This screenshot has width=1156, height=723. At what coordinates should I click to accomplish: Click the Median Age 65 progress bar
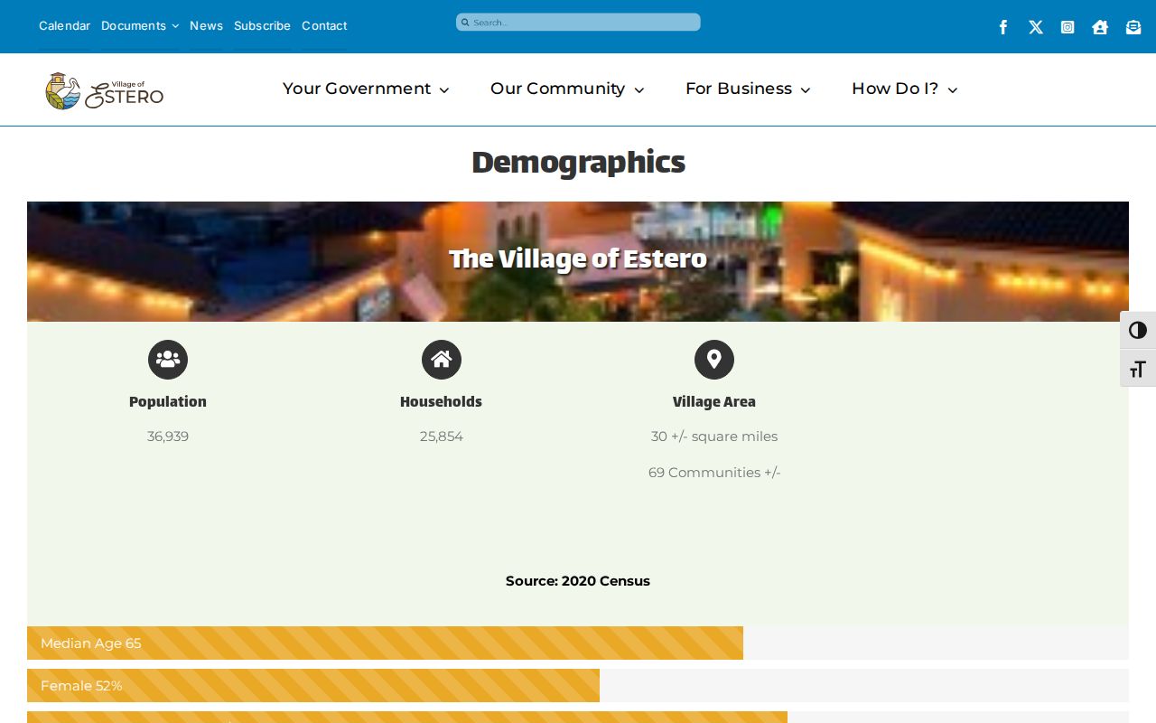578,643
